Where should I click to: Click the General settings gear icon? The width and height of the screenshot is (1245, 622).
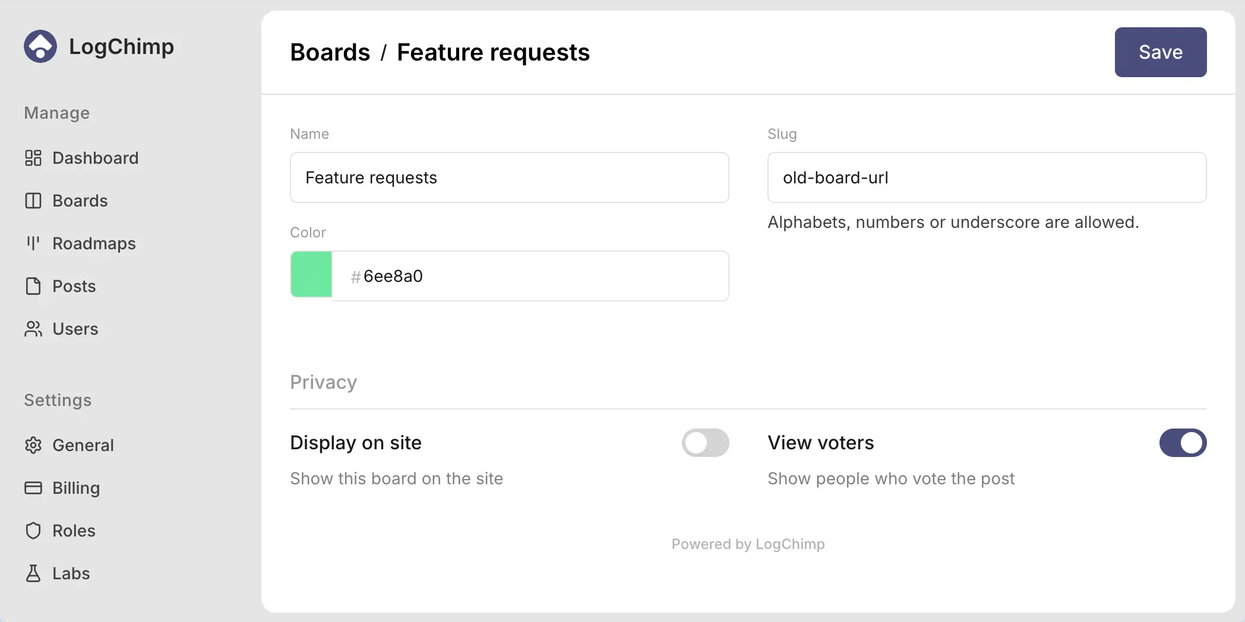[x=33, y=445]
